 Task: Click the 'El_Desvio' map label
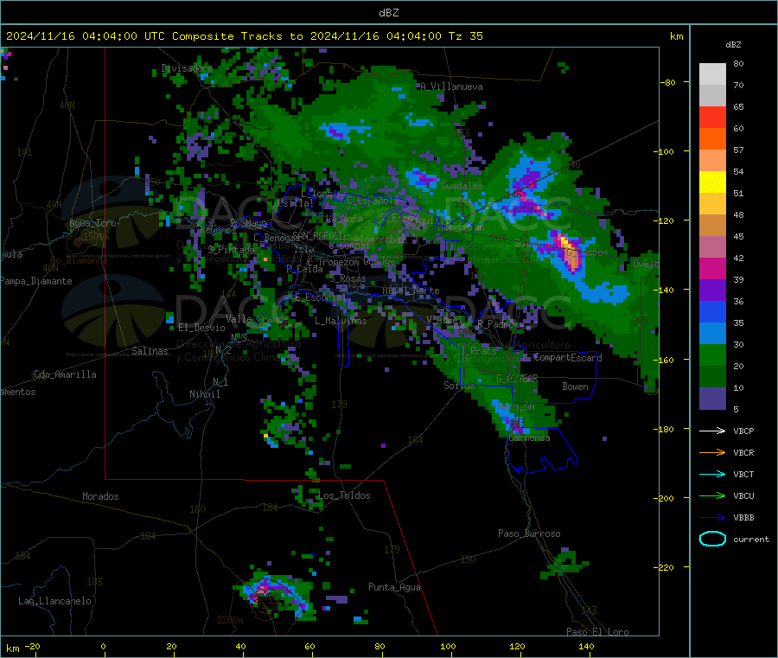click(201, 328)
